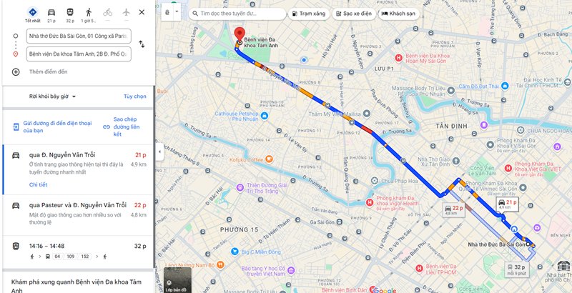The height and width of the screenshot is (293, 572).
Task: Click the red destination pin on map
Action: coord(240,35)
